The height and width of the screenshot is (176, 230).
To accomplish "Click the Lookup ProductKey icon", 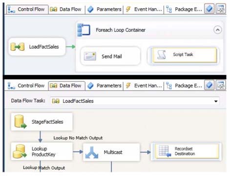I will tap(20, 151).
